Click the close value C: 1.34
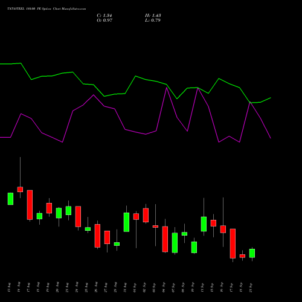 pos(104,16)
